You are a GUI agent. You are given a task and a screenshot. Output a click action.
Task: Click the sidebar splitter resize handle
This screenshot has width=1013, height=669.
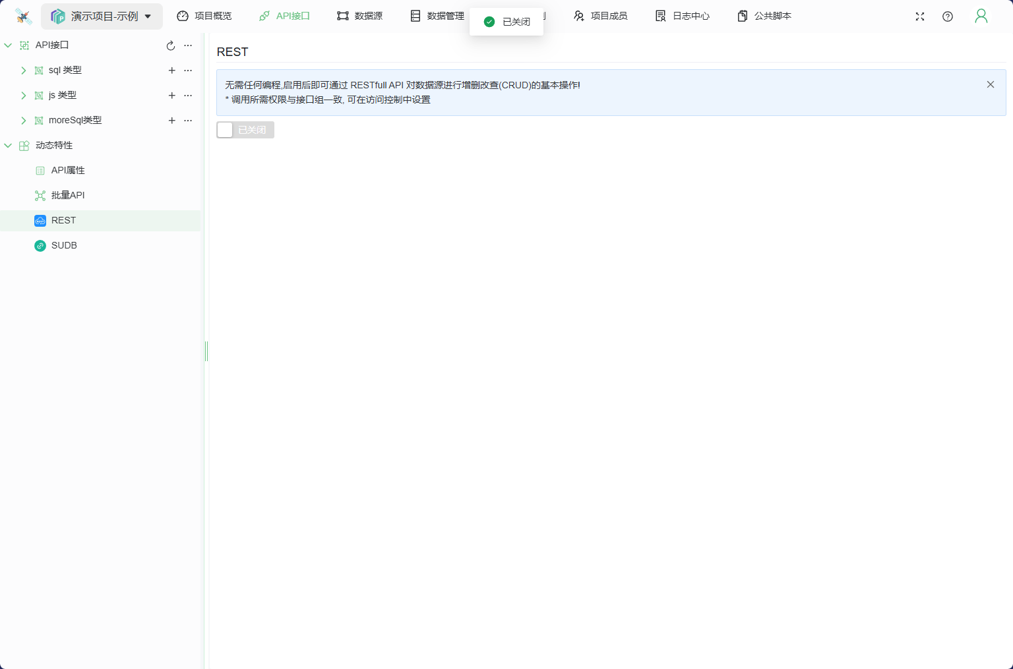point(206,351)
